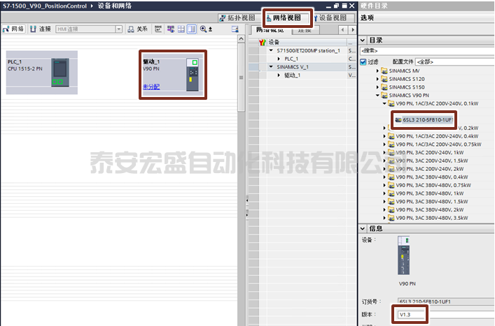Select the SINAMICS V_1 table row text

click(293, 67)
